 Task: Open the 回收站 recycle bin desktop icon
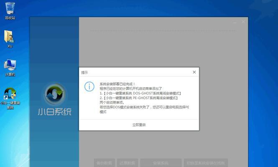(10, 10)
